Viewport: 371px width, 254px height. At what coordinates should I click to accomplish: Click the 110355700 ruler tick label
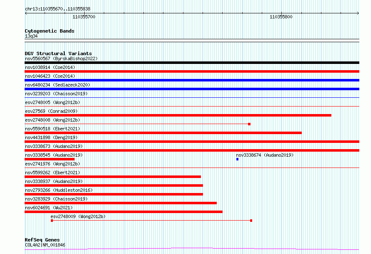point(84,17)
